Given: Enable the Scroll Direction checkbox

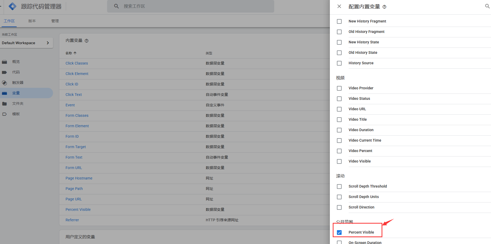Looking at the screenshot, I should pos(339,207).
